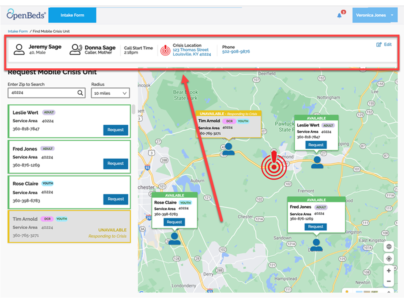Center map using locate-me icon
Image resolution: width=404 pixels, height=303 pixels.
click(x=389, y=259)
